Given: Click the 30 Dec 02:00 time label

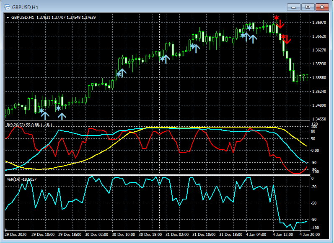Looking at the screenshot, I should (x=97, y=235).
